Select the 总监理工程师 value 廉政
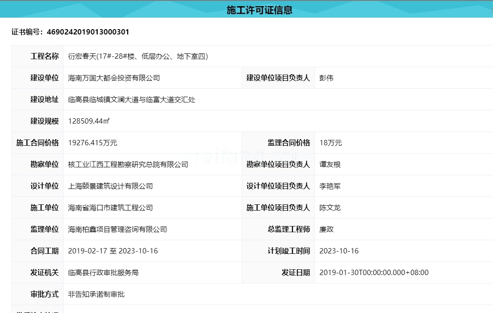Screen dimensions: 493x313 [x=326, y=229]
